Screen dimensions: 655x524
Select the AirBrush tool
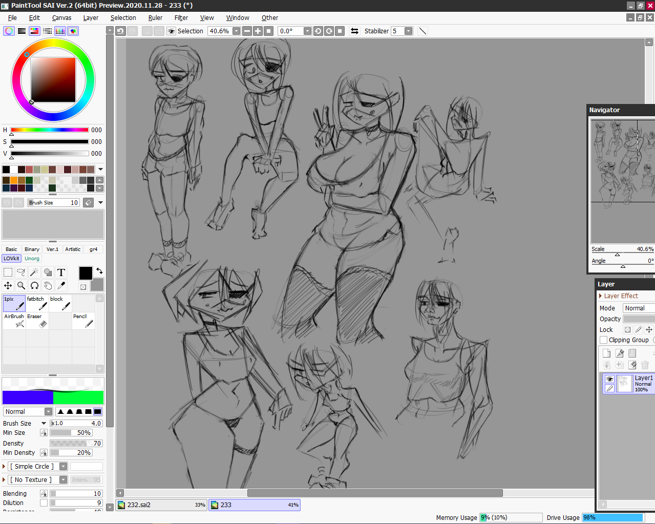tap(14, 321)
